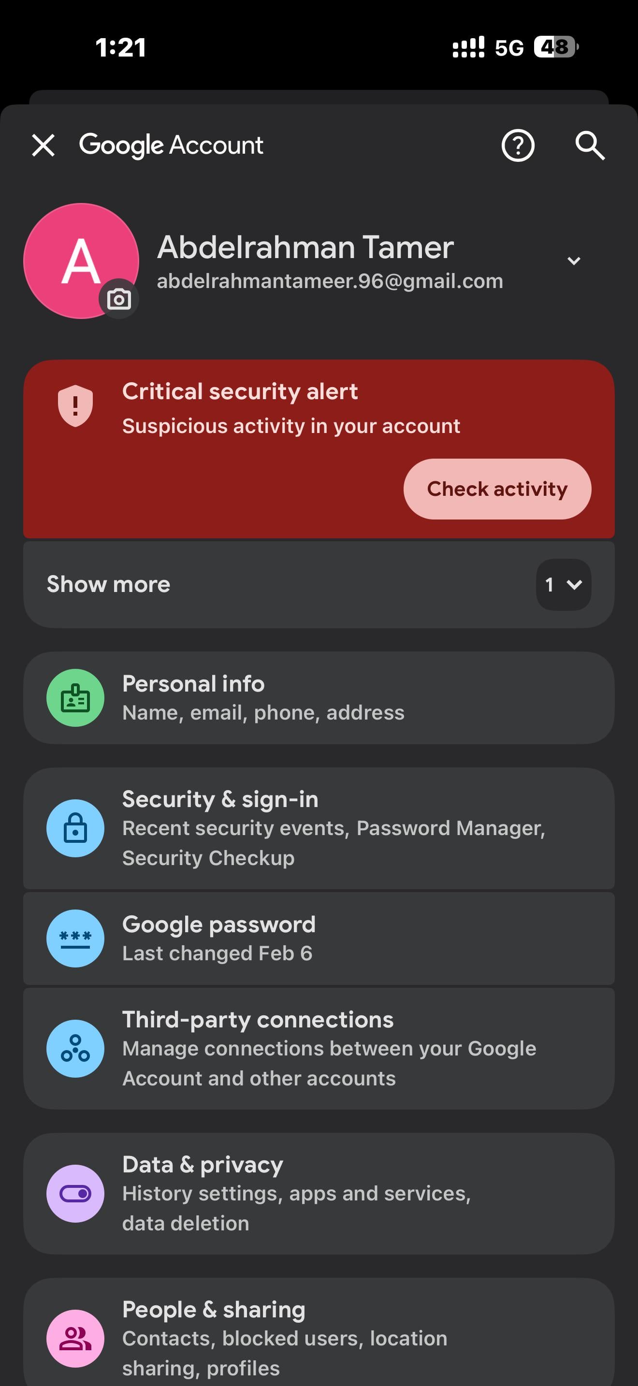The height and width of the screenshot is (1386, 638).
Task: Tap the help question mark icon
Action: pos(518,145)
